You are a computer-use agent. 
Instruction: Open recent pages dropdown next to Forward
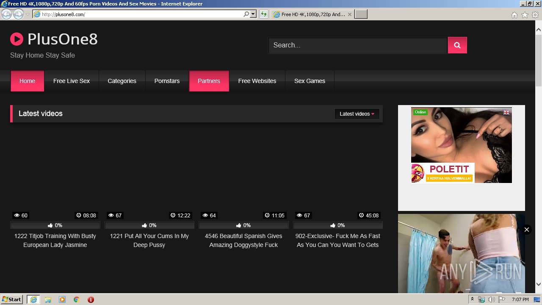[28, 14]
